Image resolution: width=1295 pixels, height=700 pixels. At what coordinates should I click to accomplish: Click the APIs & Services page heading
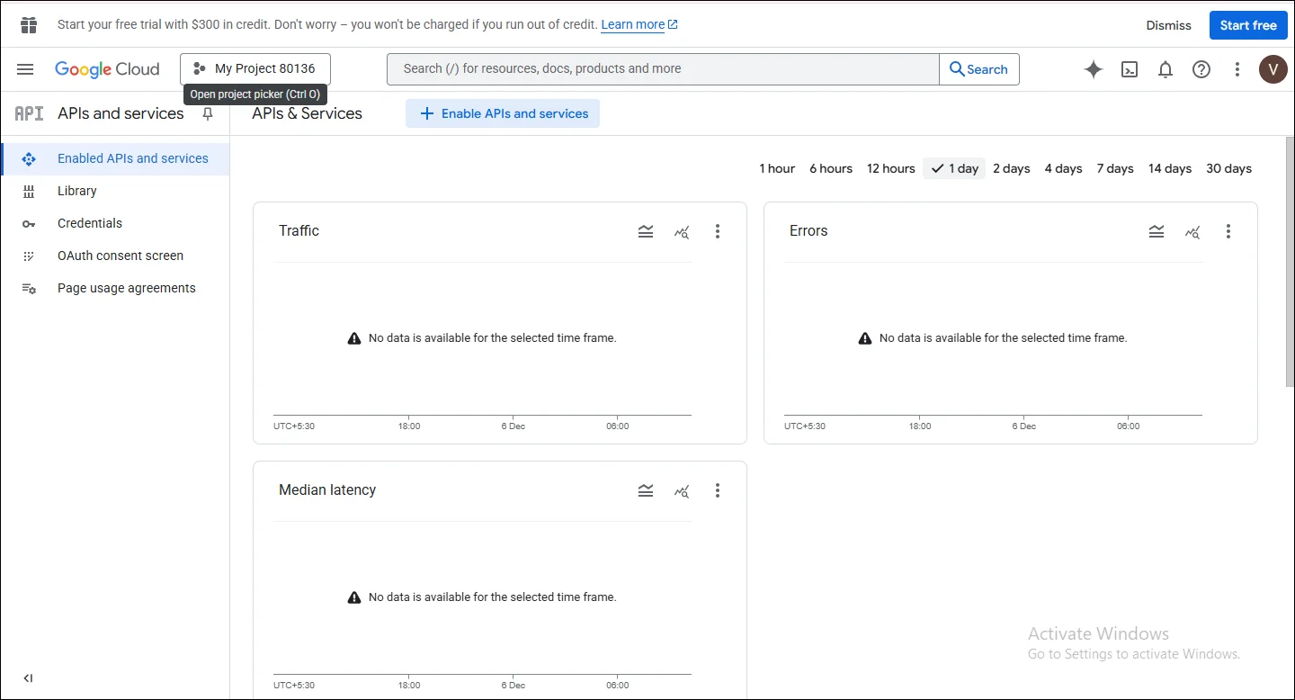[307, 113]
